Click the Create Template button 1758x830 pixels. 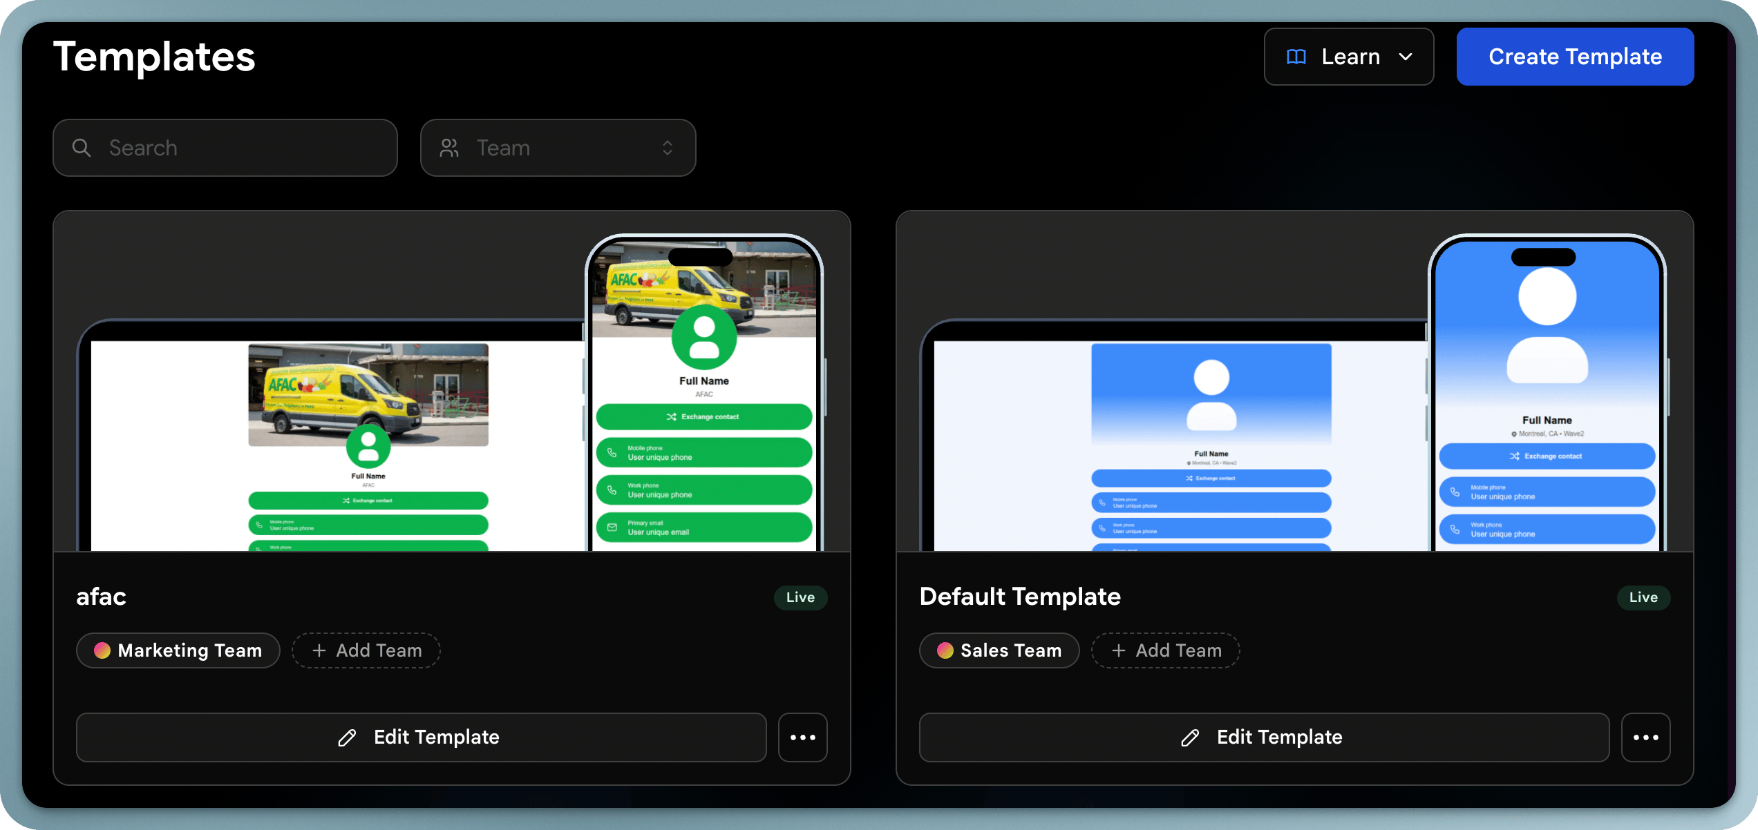coord(1575,57)
